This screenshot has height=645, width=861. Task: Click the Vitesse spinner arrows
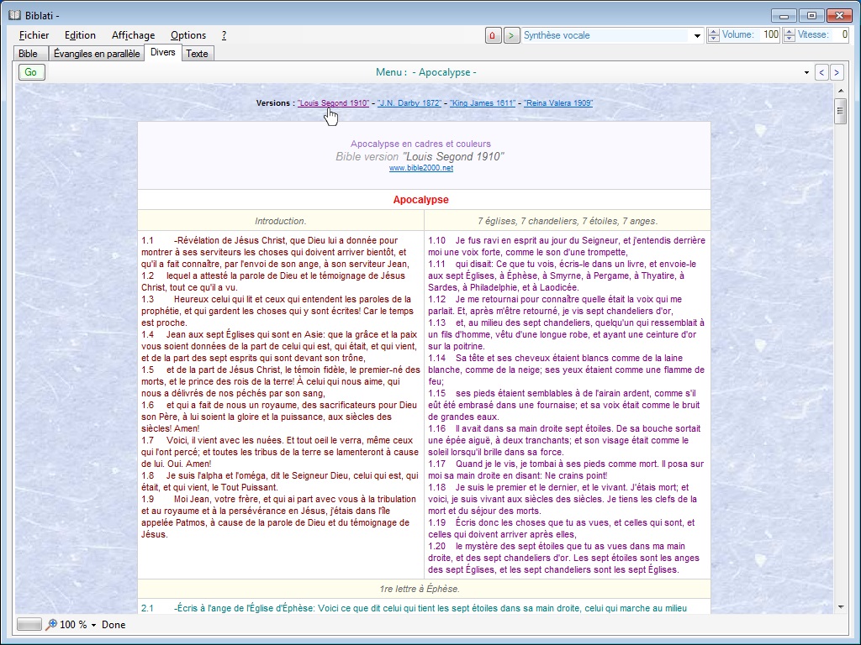(789, 35)
